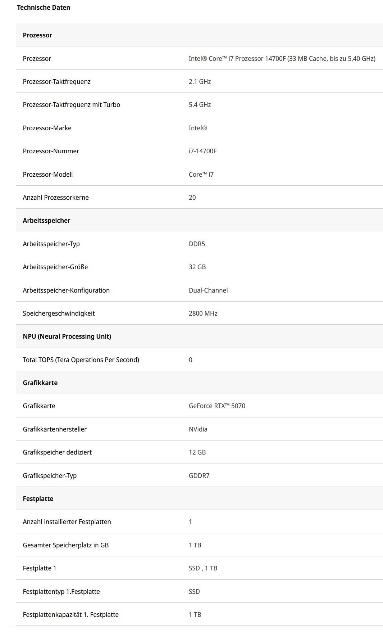Select the Arbeitsspeicher section header

[x=46, y=221]
